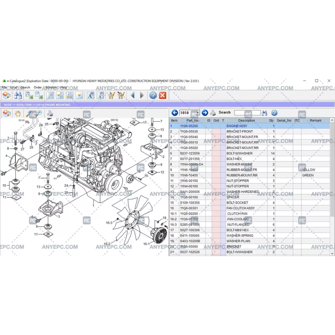The image size is (335, 335).
Task: Go to next section with blue right arrow
Action: coord(205,113)
